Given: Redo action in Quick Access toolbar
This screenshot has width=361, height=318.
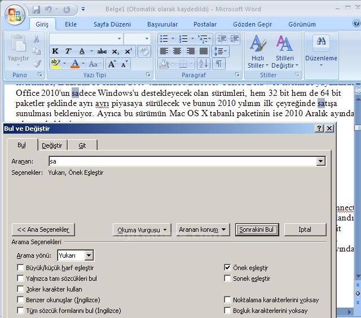Looking at the screenshot, I should coord(67,10).
